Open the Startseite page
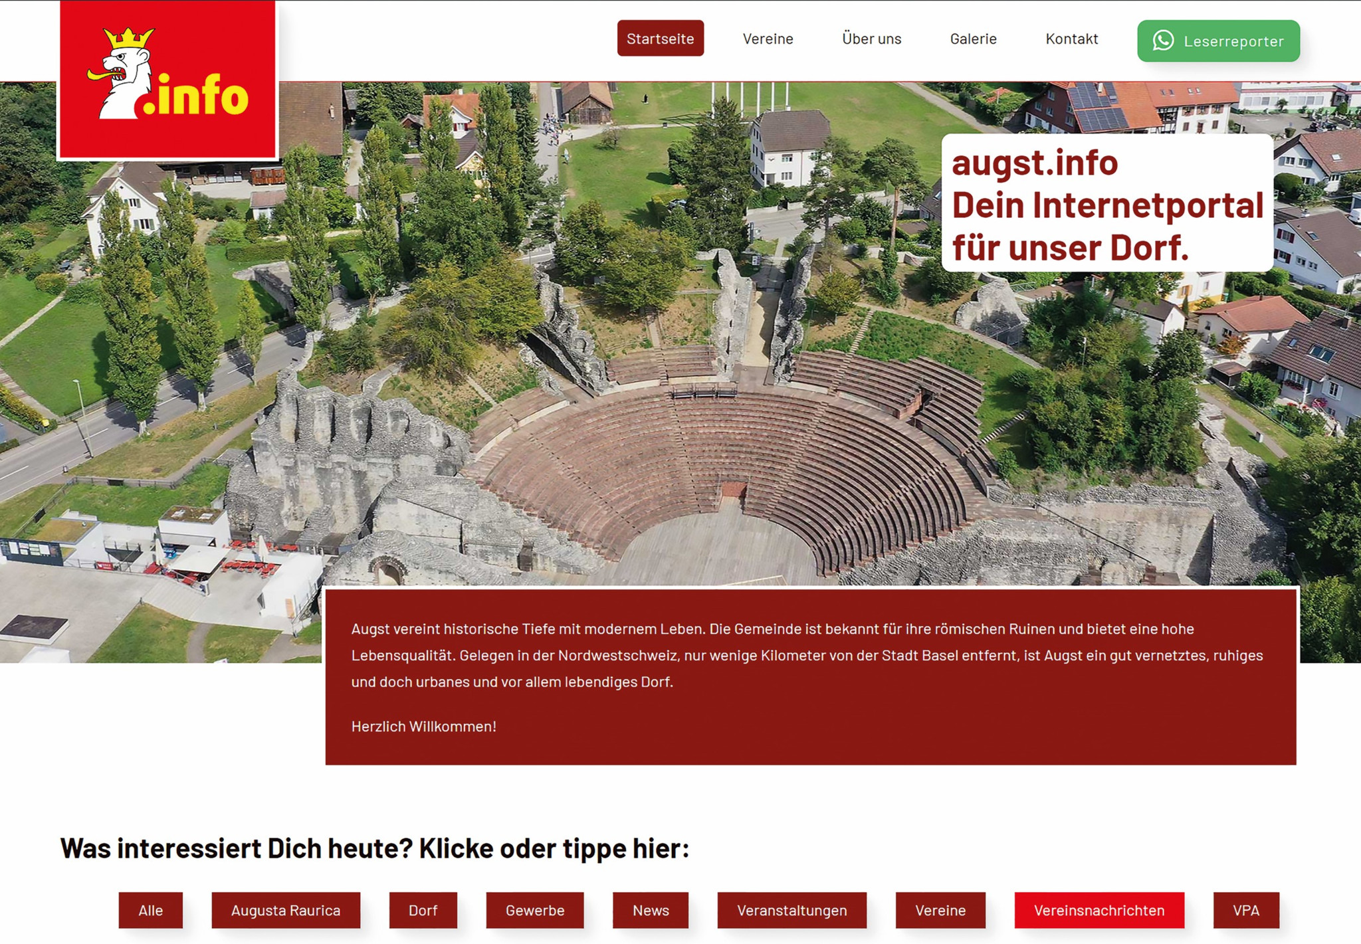1361x944 pixels. point(660,39)
